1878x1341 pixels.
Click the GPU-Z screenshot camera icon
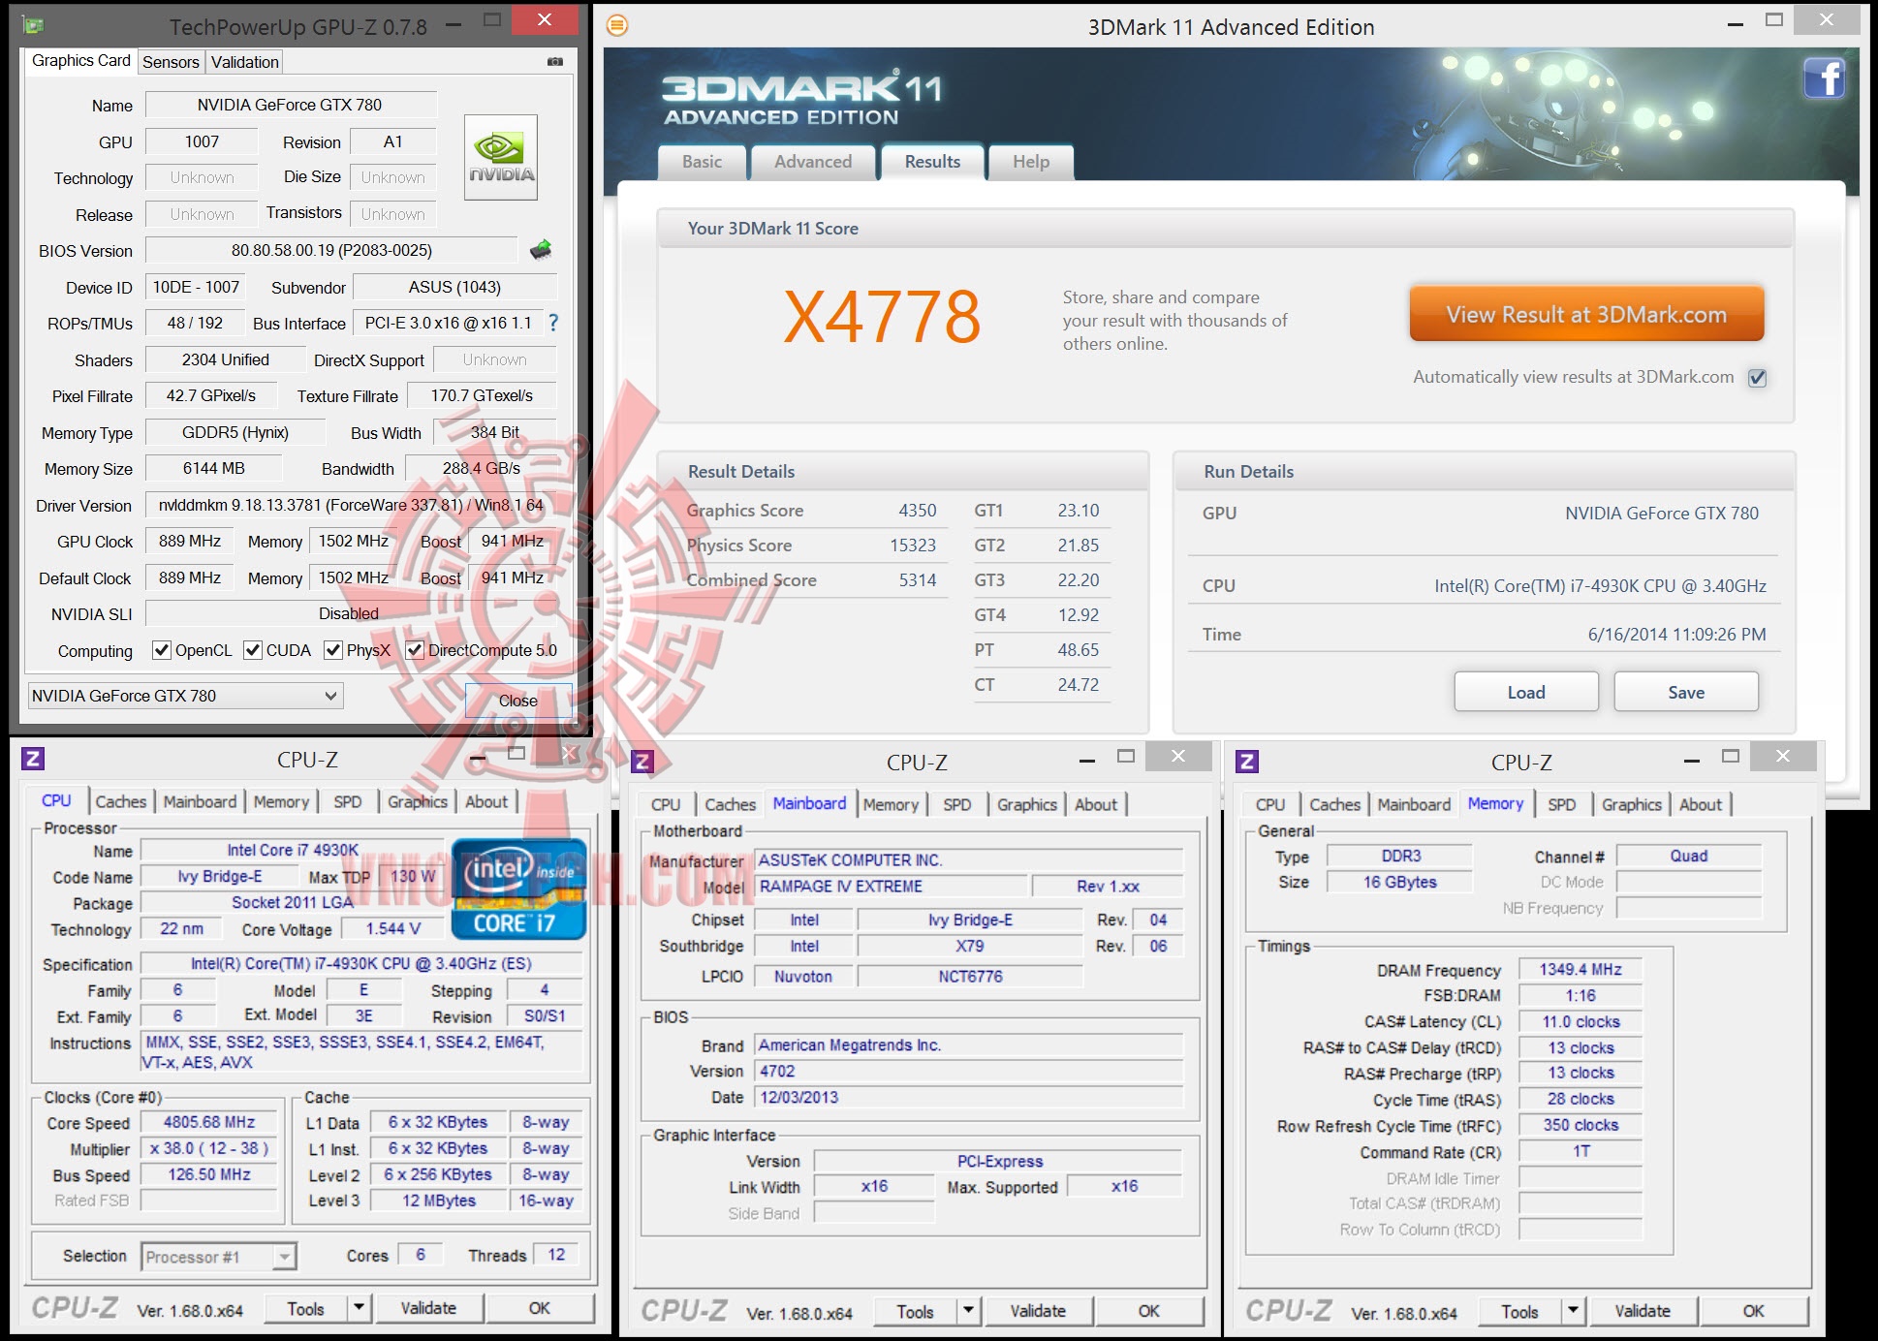click(x=555, y=61)
